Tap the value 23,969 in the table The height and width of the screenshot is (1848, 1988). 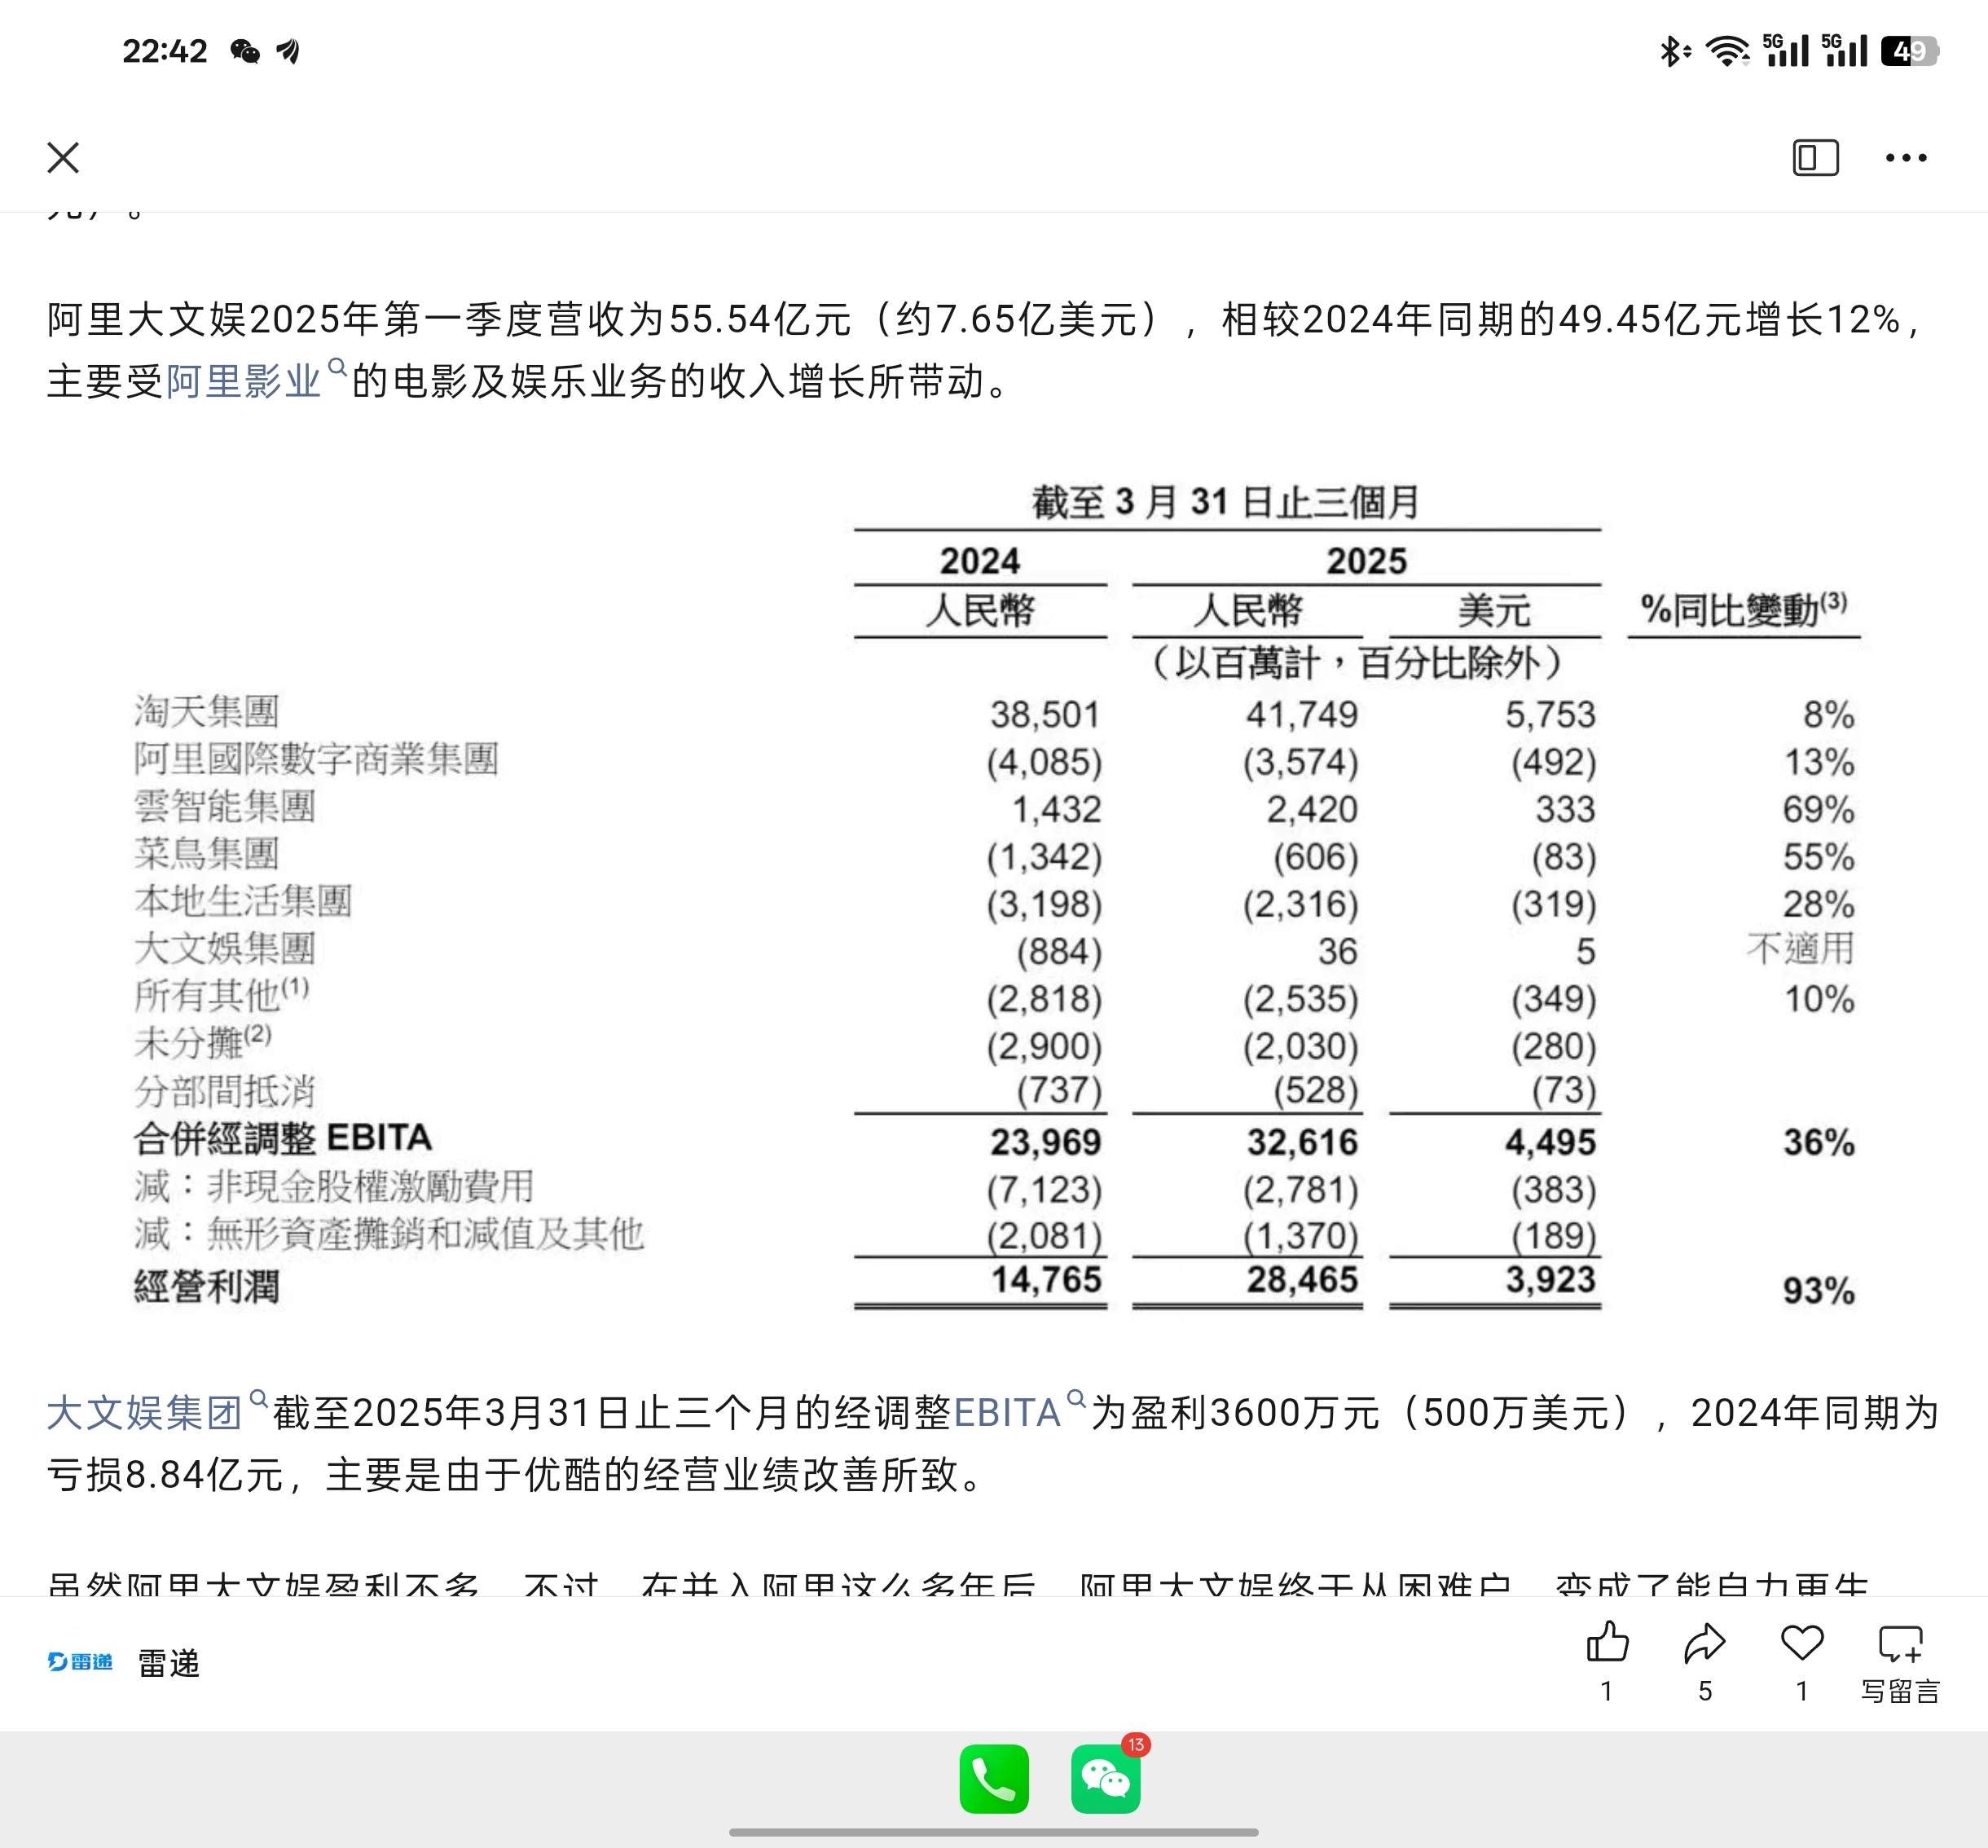point(1045,1142)
